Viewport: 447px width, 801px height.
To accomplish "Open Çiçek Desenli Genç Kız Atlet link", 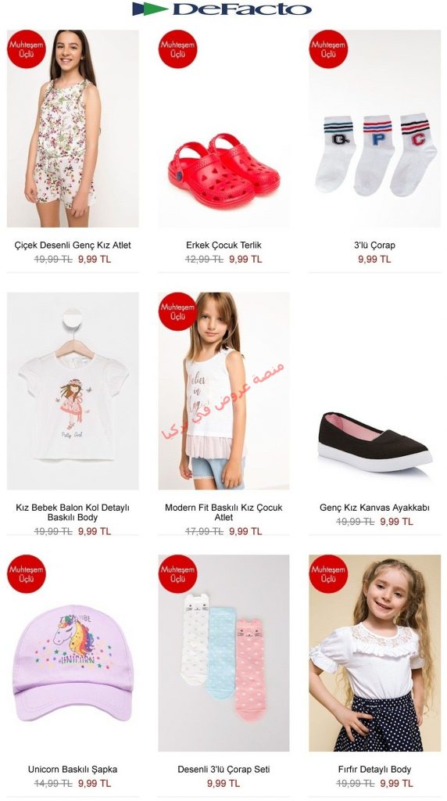I will tap(73, 245).
